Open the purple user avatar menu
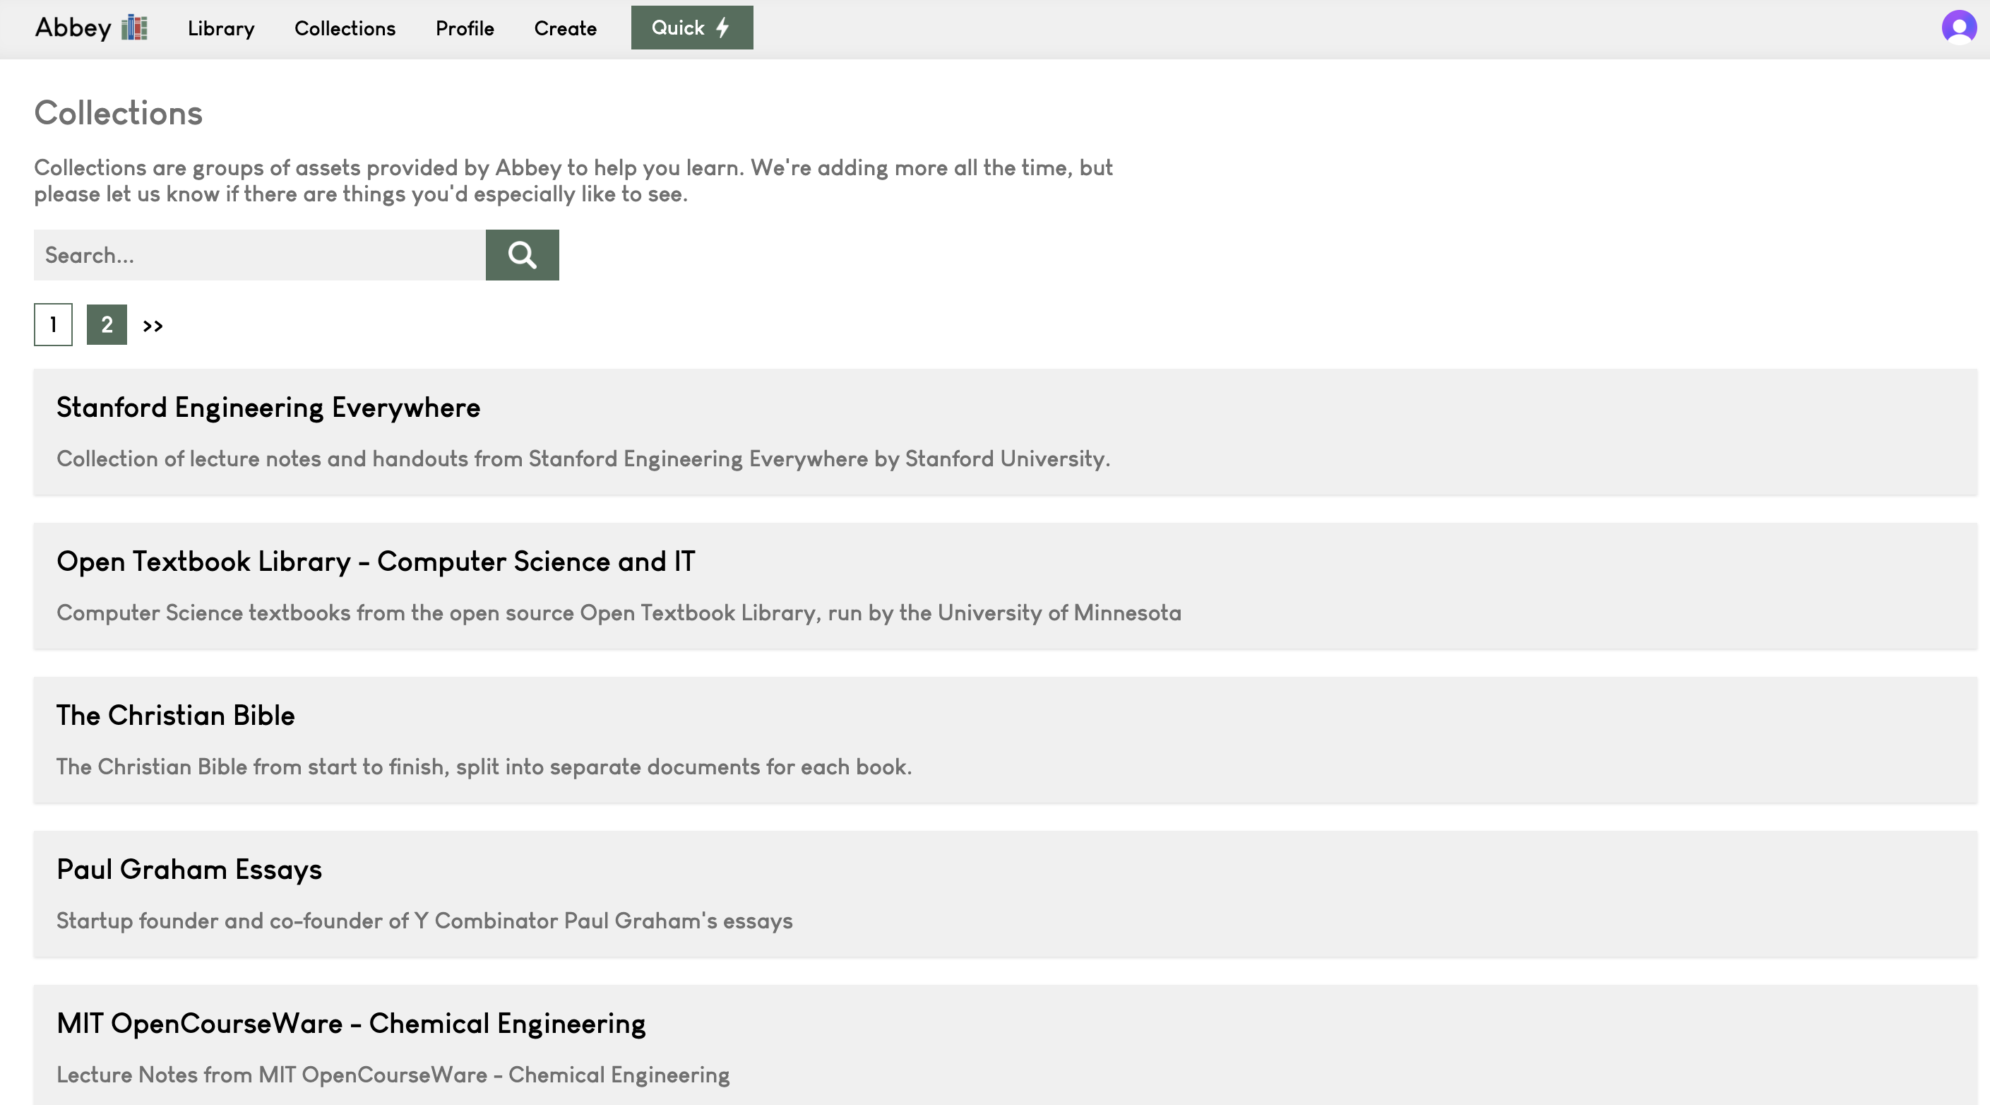 pos(1958,28)
